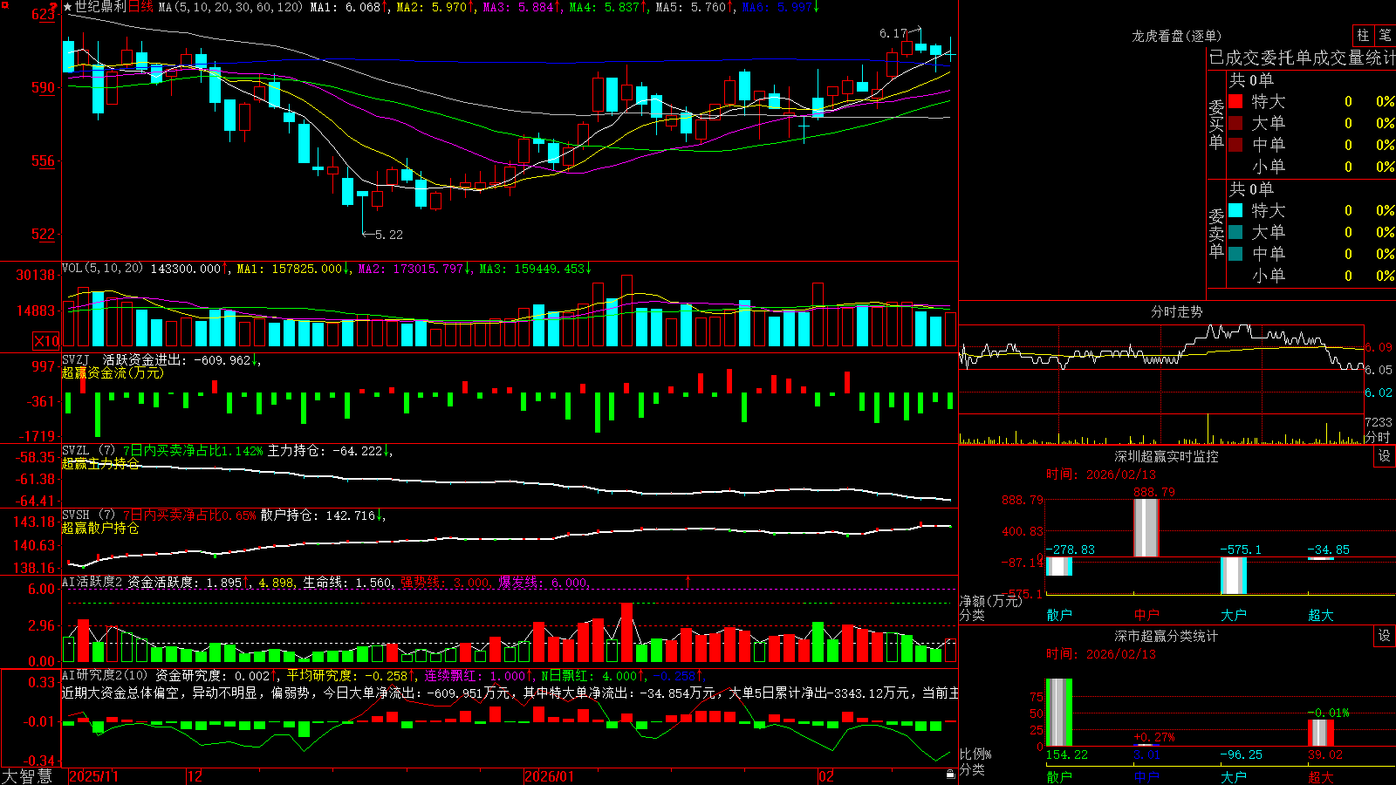This screenshot has height=785, width=1396.
Task: Click the X10 volume scale box
Action: (46, 341)
